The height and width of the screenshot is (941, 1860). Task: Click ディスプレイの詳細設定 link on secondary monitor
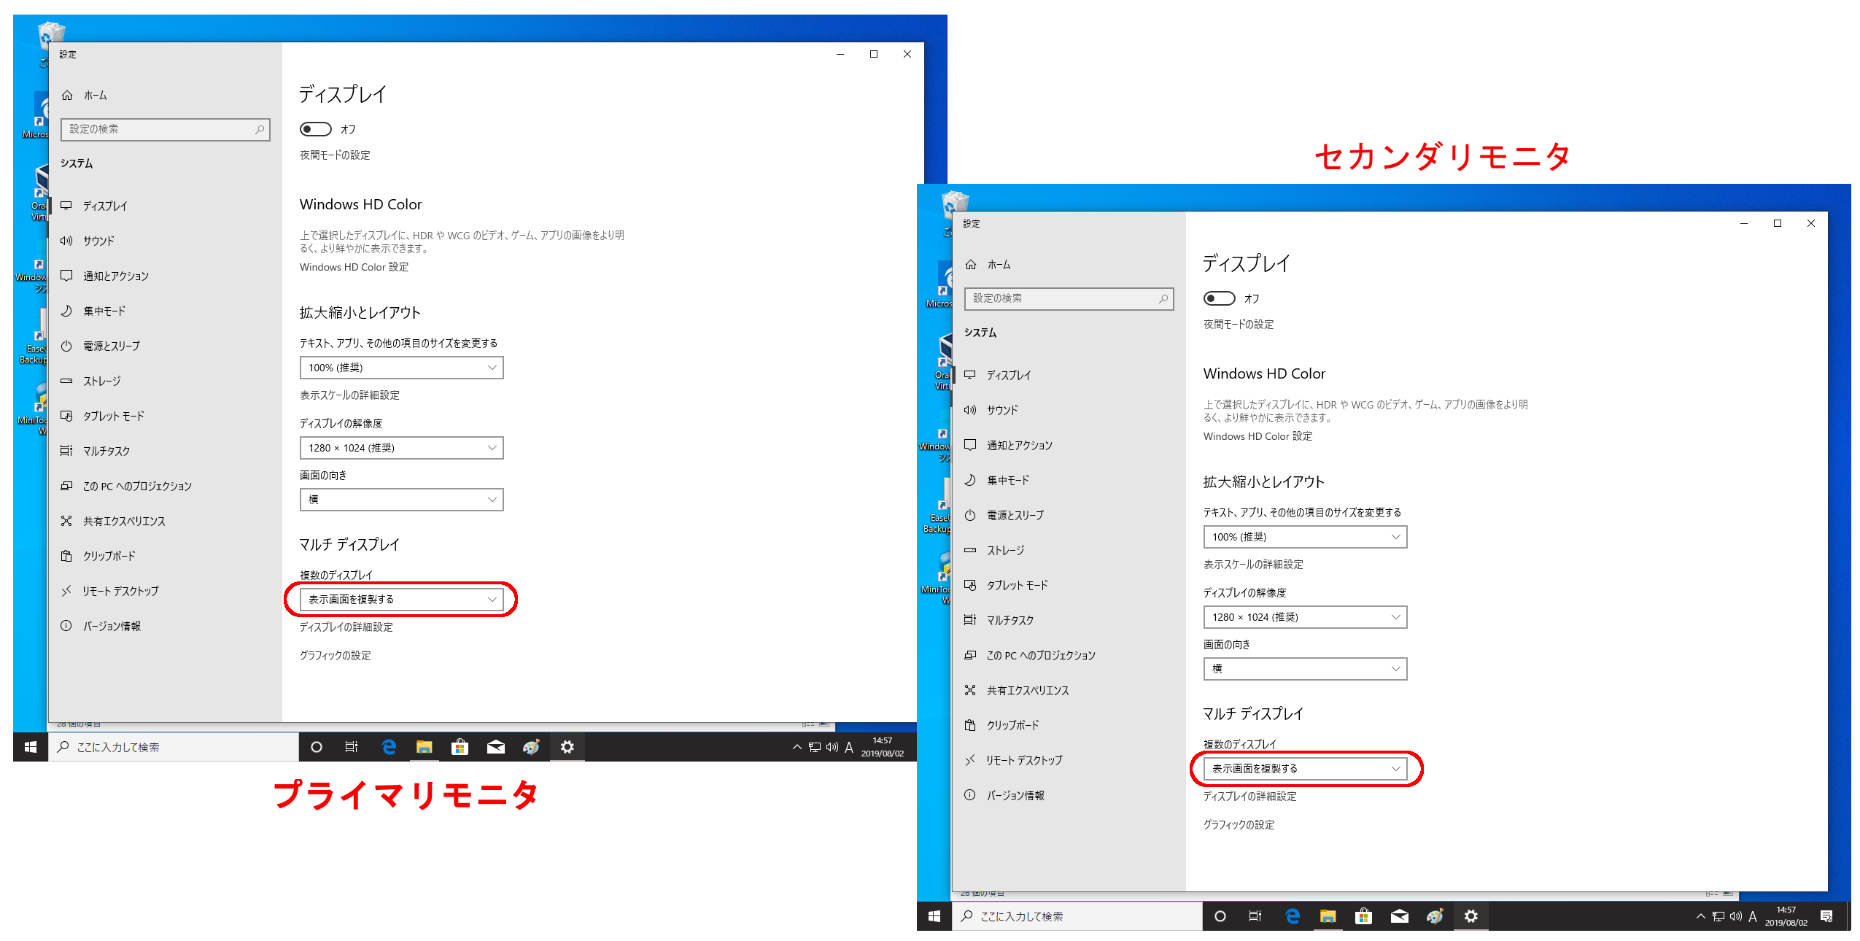1249,796
